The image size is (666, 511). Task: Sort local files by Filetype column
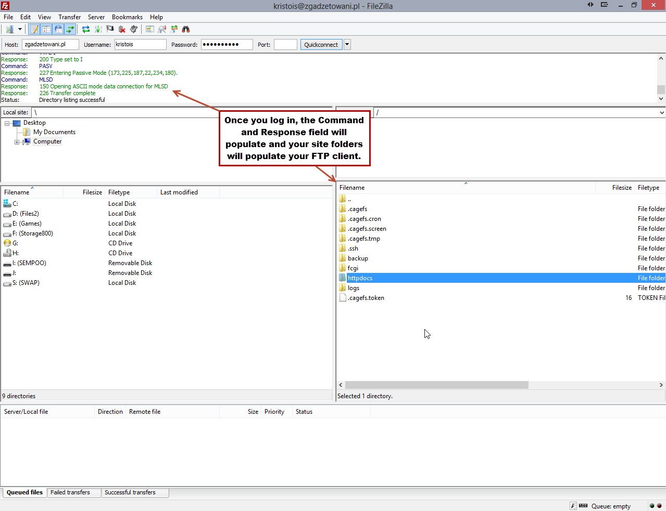[131, 192]
